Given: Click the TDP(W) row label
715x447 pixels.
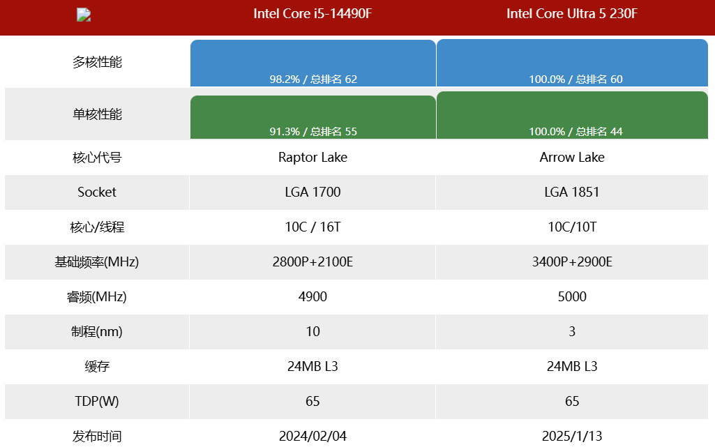Looking at the screenshot, I should (x=97, y=401).
